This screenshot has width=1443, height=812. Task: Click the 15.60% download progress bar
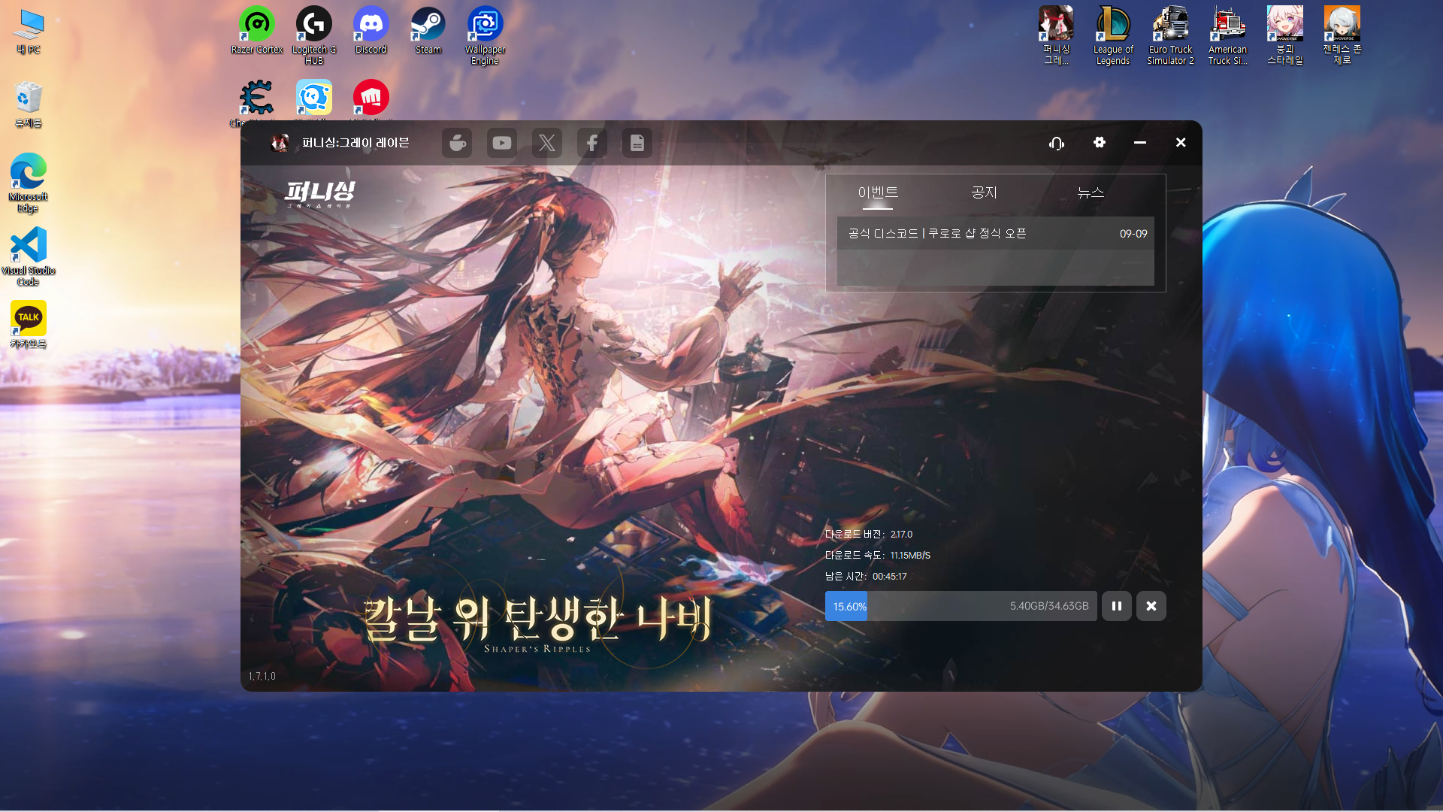961,606
